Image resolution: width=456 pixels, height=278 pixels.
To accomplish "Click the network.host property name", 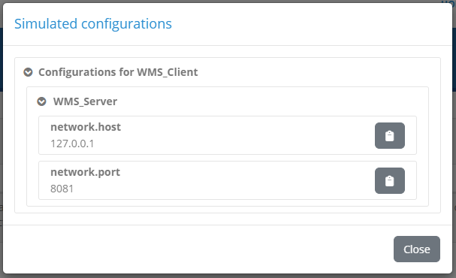I will [86, 127].
